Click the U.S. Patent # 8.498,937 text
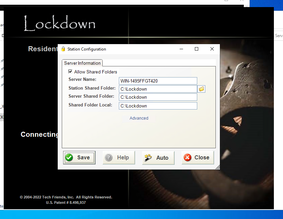The height and width of the screenshot is (219, 283). tap(66, 202)
